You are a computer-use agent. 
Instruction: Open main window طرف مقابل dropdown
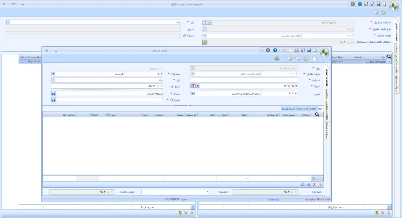[205, 36]
